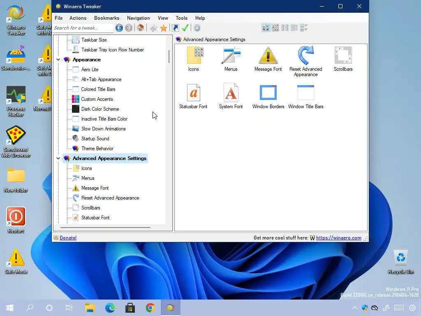Open Google Chrome from the taskbar
The height and width of the screenshot is (316, 421).
point(150,308)
